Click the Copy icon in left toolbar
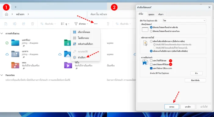The width and height of the screenshot is (214, 117). pyautogui.click(x=6, y=24)
